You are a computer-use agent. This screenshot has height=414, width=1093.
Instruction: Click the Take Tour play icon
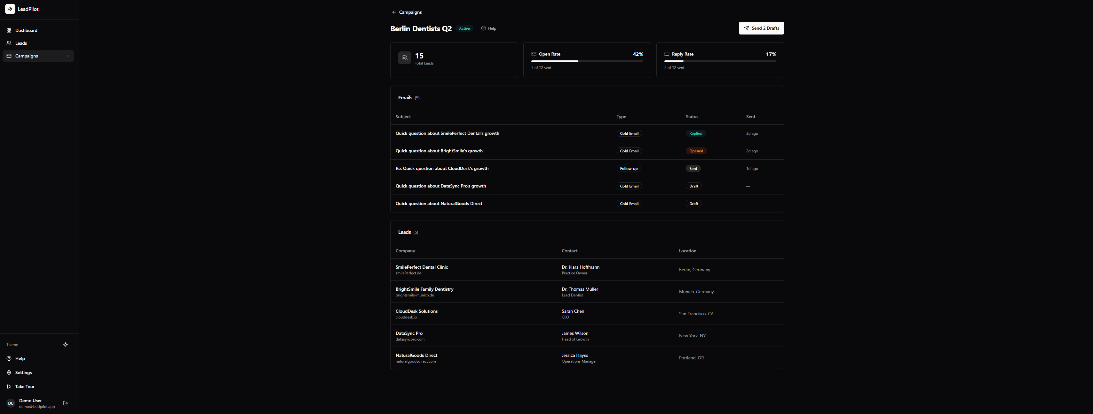9,387
